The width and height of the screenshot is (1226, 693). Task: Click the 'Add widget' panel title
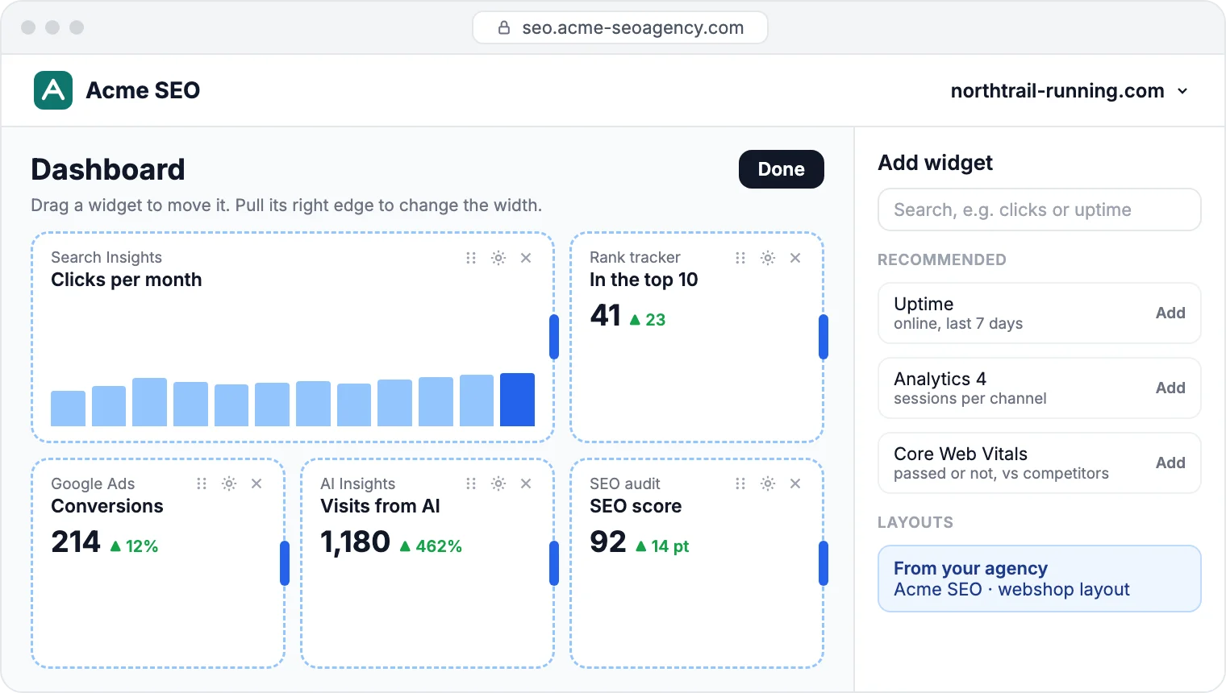(936, 163)
